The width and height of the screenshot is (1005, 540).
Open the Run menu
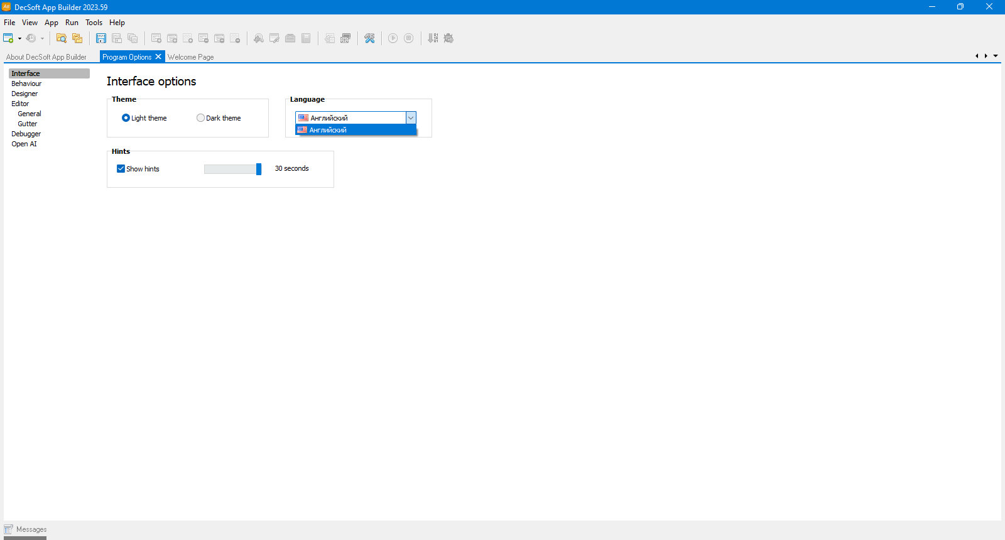(x=72, y=23)
